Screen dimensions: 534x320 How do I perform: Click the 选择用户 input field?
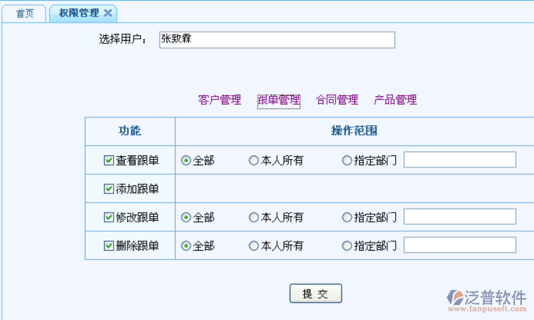point(277,40)
